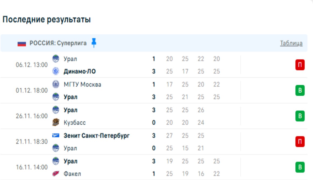Click the red П badge for 21.11 match

(300, 142)
